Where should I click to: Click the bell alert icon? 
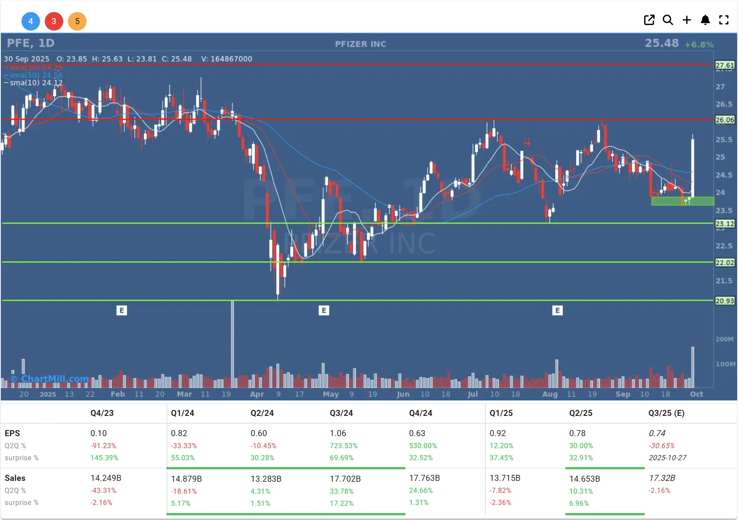pos(705,20)
